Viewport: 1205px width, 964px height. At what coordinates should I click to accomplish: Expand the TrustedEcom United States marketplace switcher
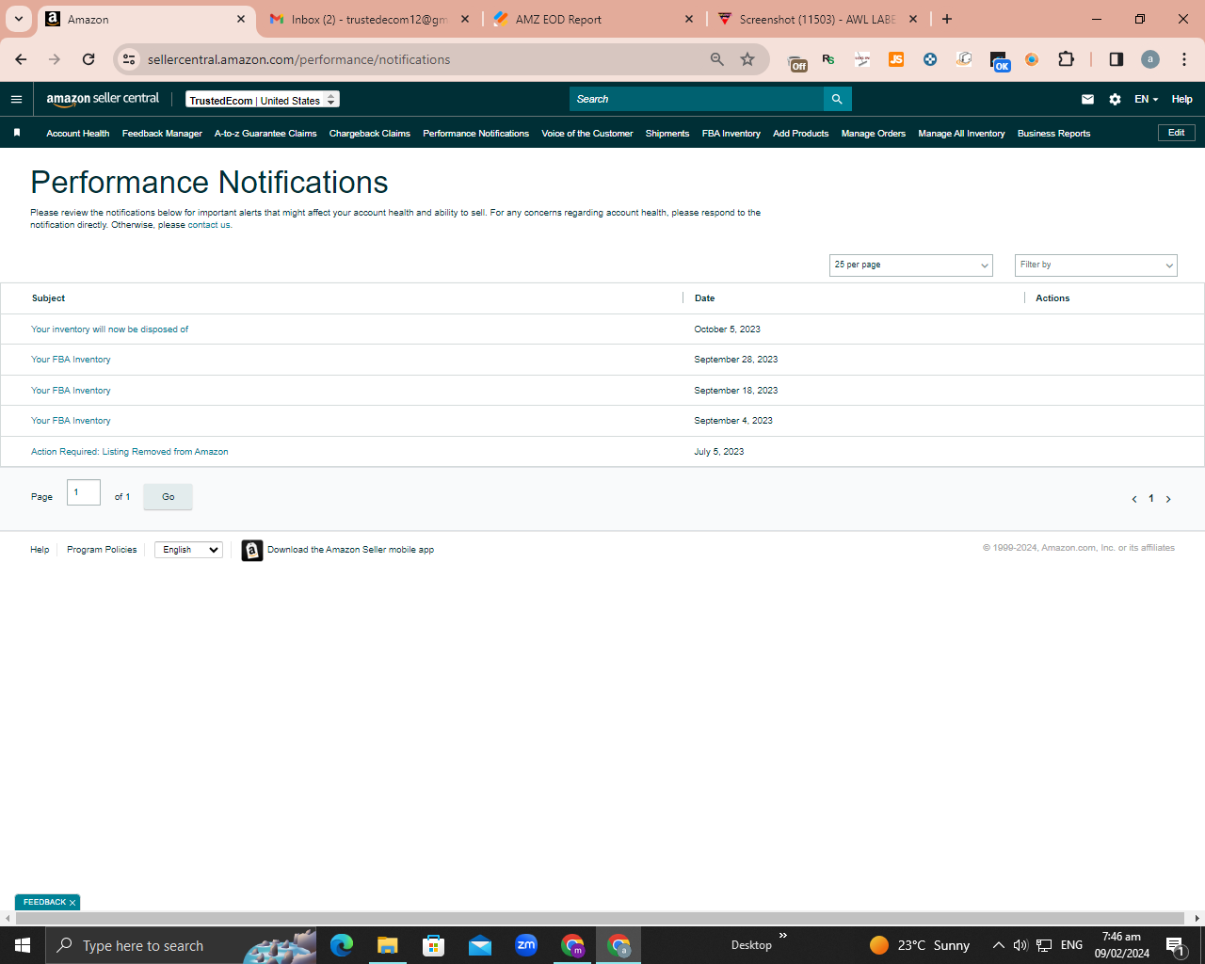tap(263, 100)
